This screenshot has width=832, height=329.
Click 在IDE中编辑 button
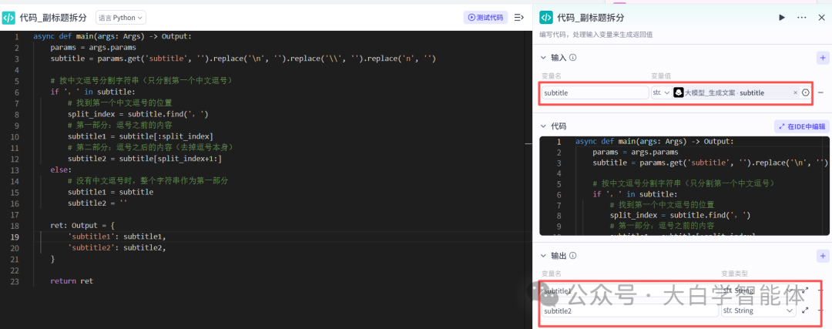click(x=800, y=126)
